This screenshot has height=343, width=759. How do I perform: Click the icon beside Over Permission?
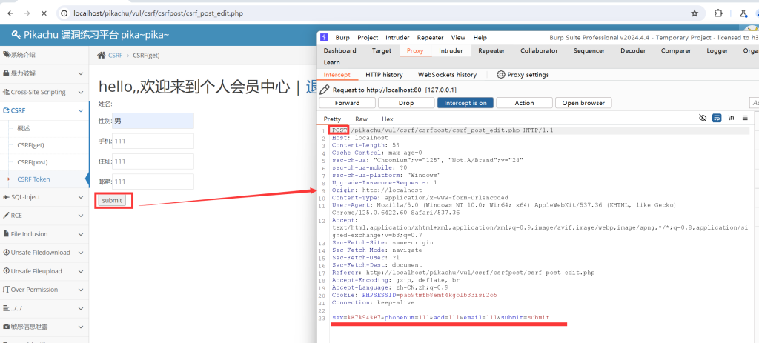point(7,290)
